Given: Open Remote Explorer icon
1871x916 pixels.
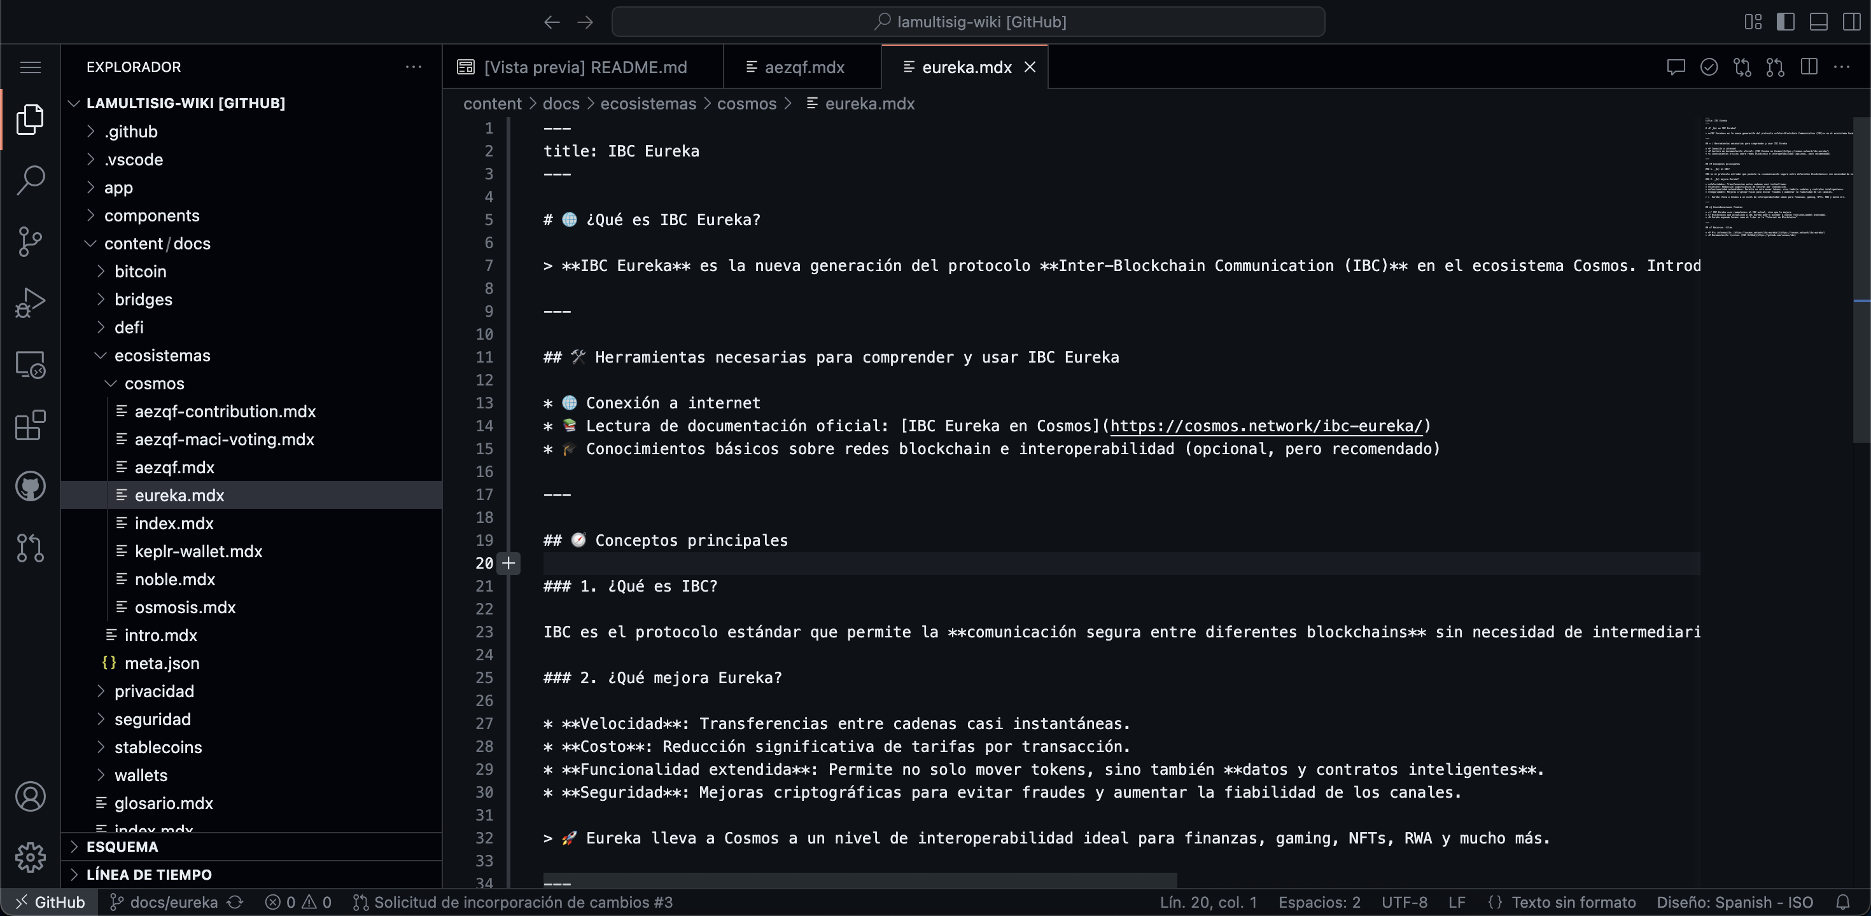Looking at the screenshot, I should [30, 364].
